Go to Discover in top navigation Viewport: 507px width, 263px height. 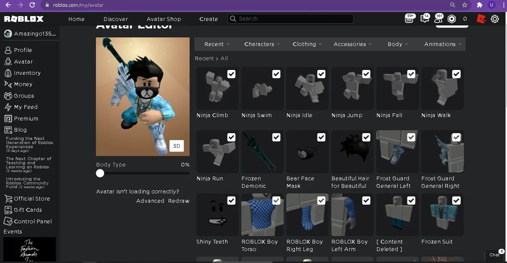pos(116,19)
